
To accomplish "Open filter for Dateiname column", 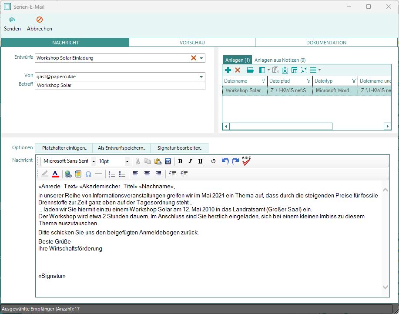I will point(263,81).
